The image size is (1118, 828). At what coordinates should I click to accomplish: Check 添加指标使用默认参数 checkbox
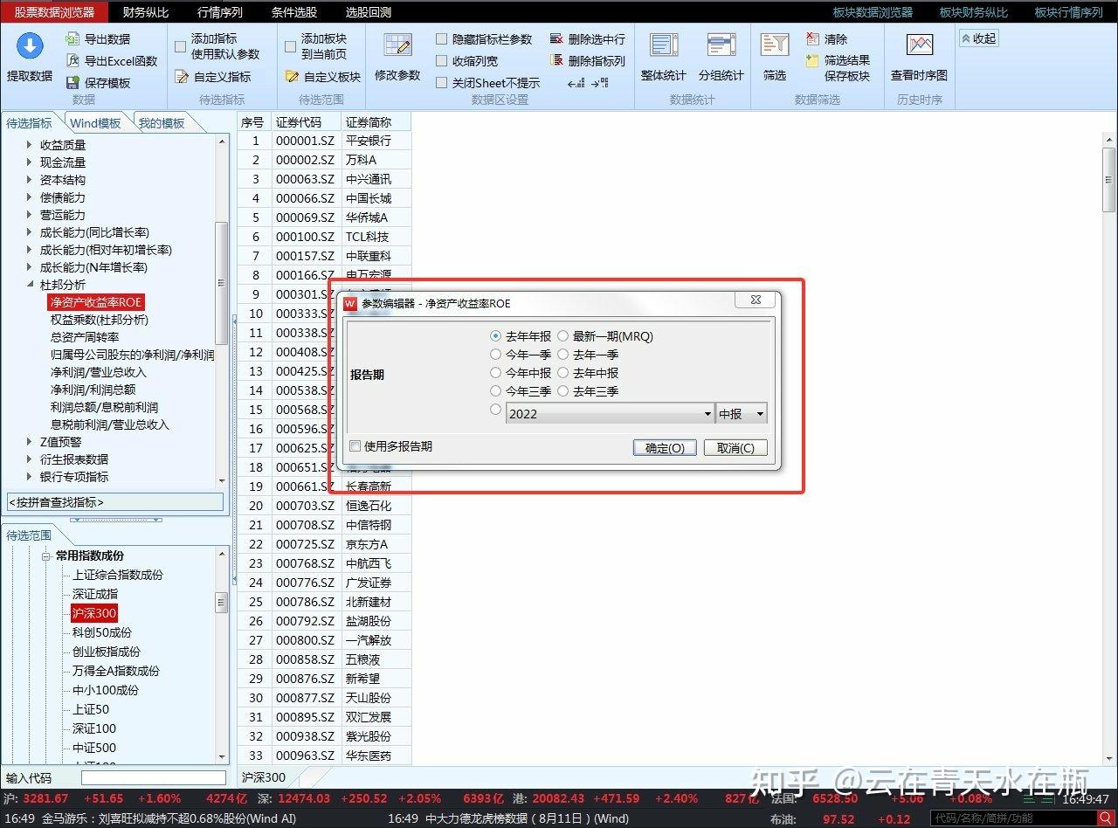click(180, 46)
